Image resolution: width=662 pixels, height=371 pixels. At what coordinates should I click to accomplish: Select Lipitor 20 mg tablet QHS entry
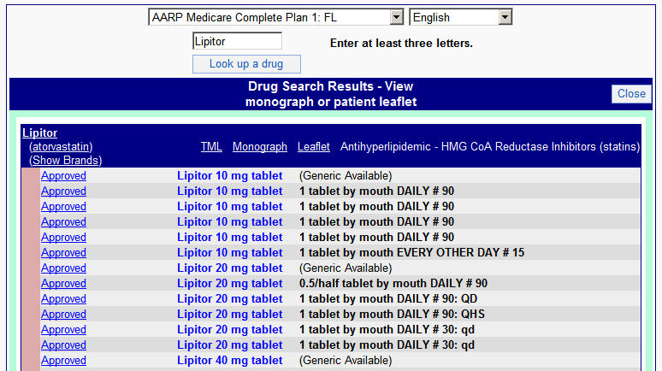230,314
